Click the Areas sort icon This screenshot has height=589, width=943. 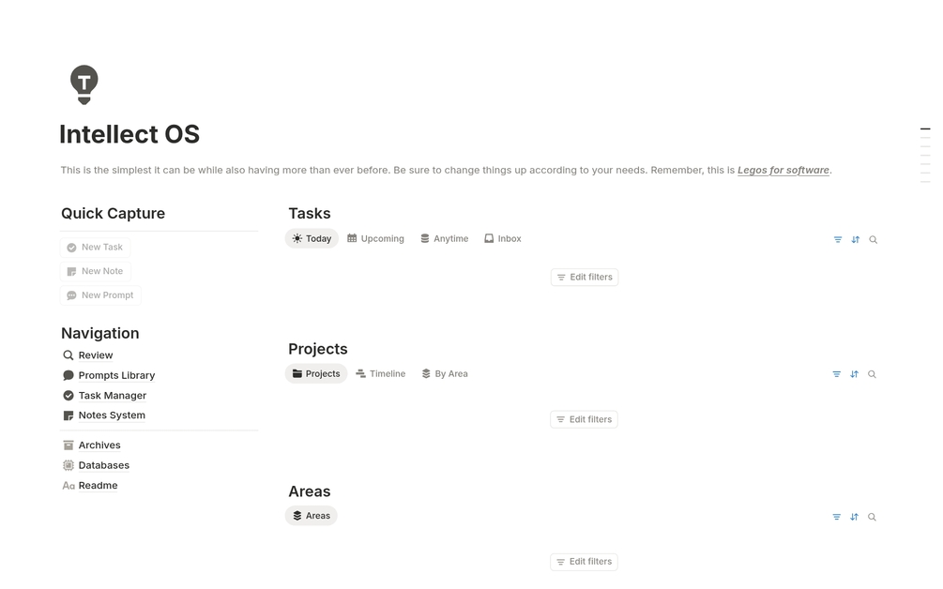[855, 517]
